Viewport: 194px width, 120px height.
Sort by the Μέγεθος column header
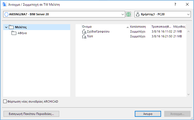[x=179, y=27]
